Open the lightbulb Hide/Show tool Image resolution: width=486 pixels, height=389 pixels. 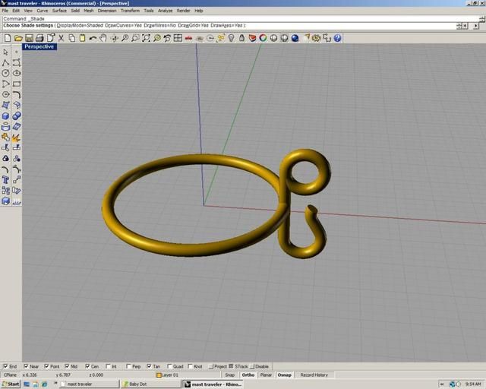pyautogui.click(x=231, y=38)
